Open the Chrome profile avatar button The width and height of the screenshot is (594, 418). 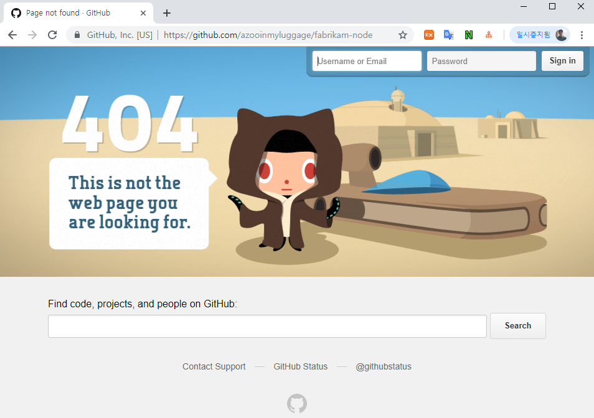click(x=539, y=35)
